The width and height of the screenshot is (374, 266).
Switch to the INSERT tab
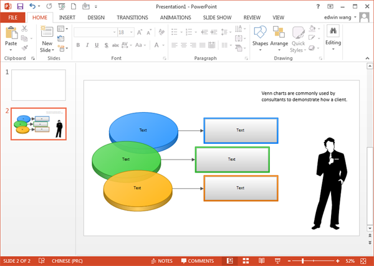67,17
